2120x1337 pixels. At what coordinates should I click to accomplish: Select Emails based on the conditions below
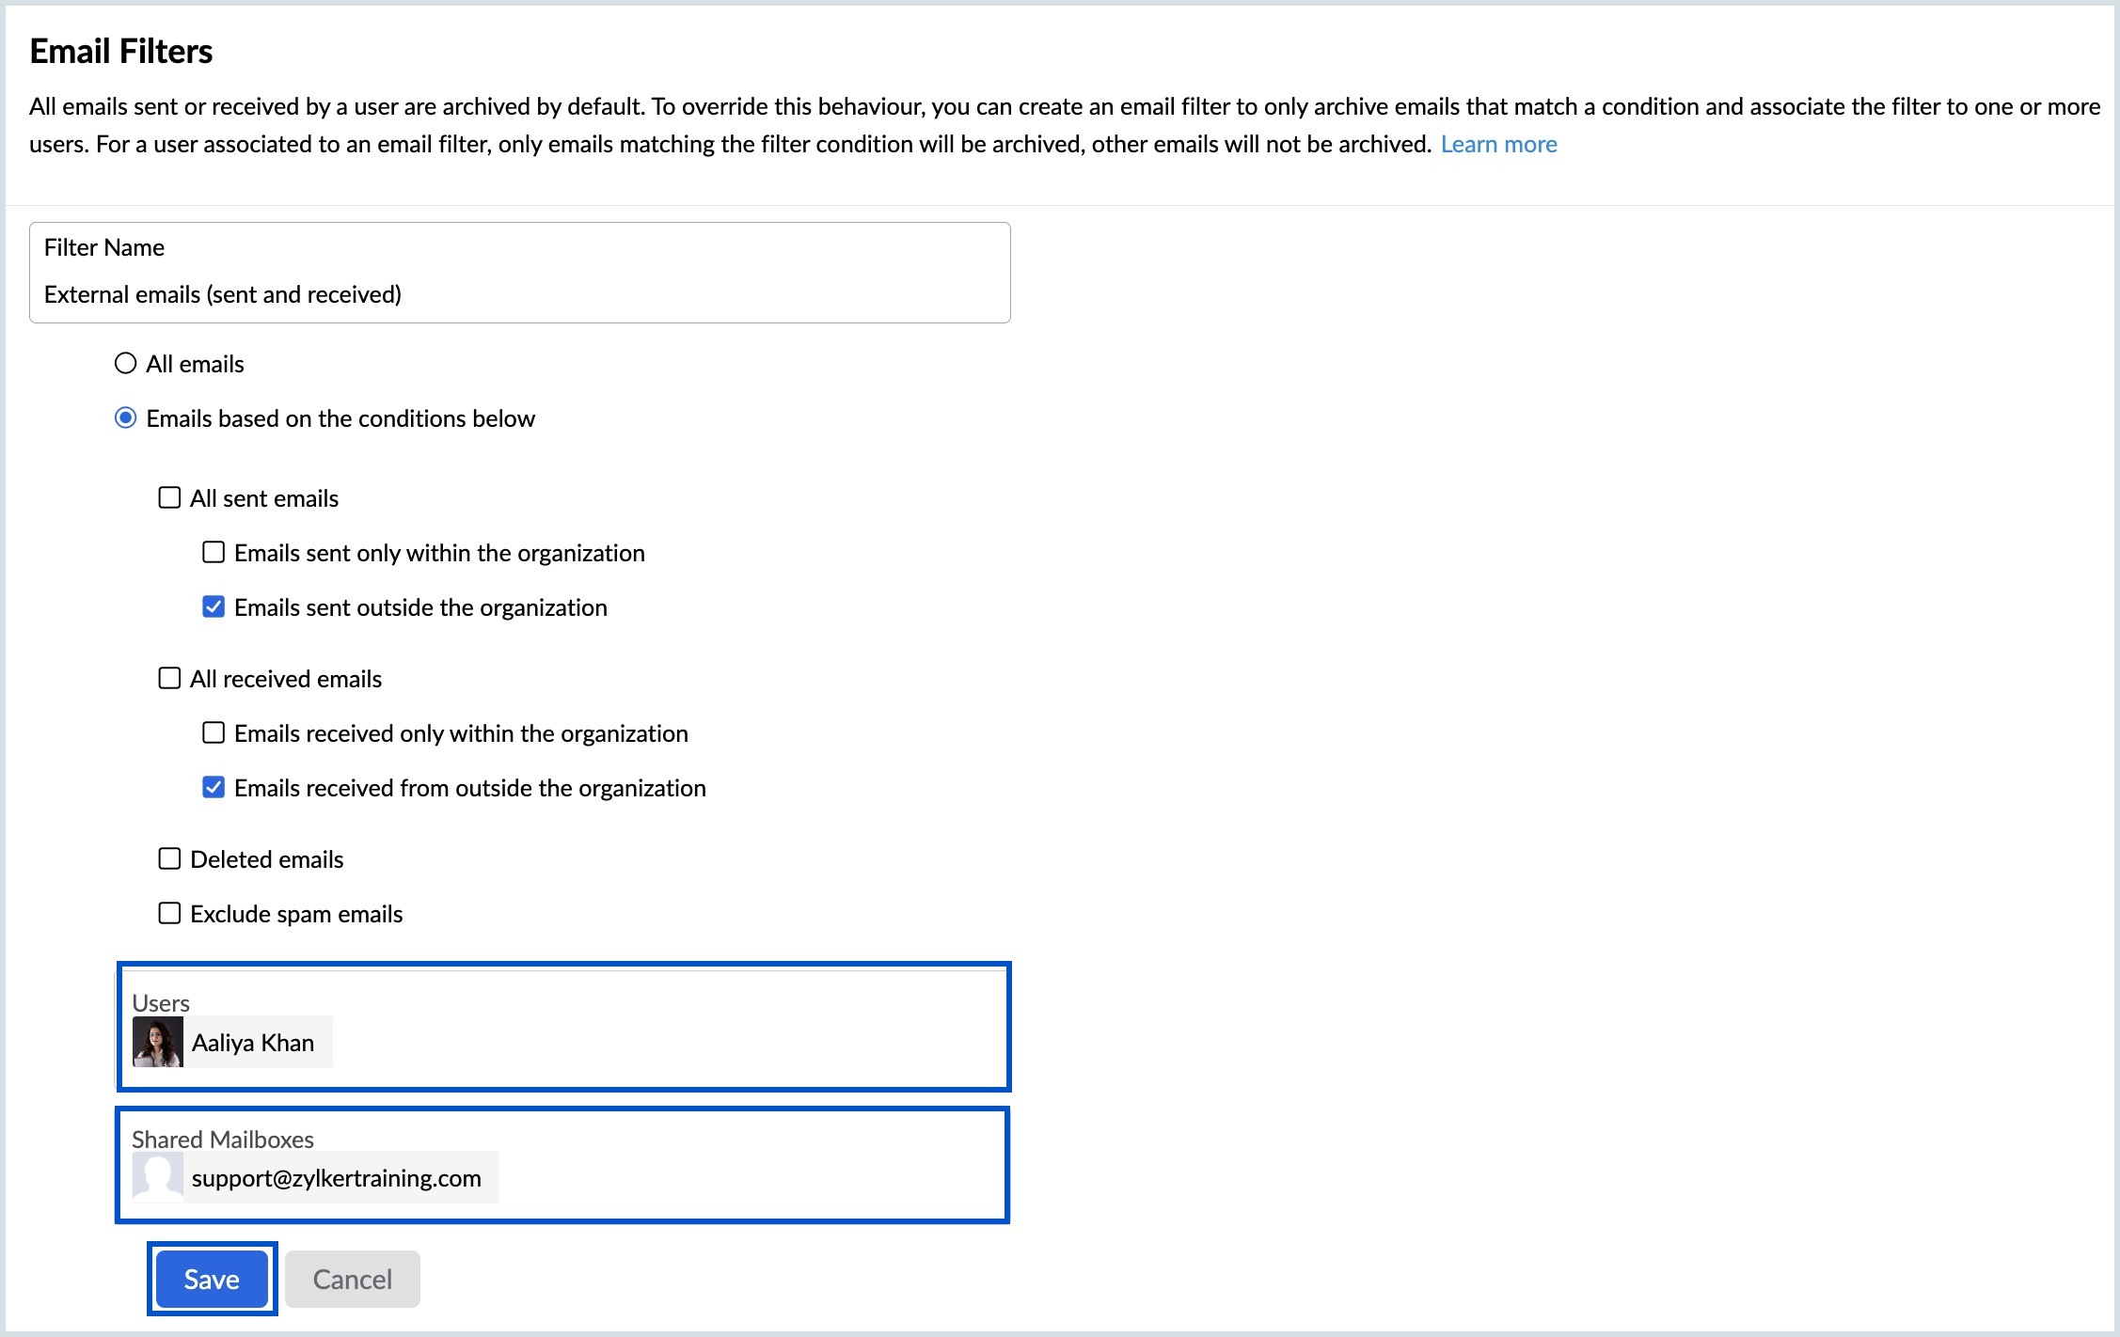tap(125, 417)
